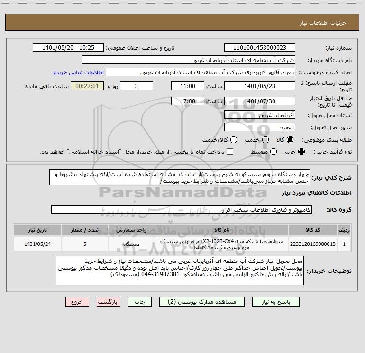This screenshot has width=365, height=353.
Task: Open اطلاعات تماس خریدار link
Action: click(78, 72)
